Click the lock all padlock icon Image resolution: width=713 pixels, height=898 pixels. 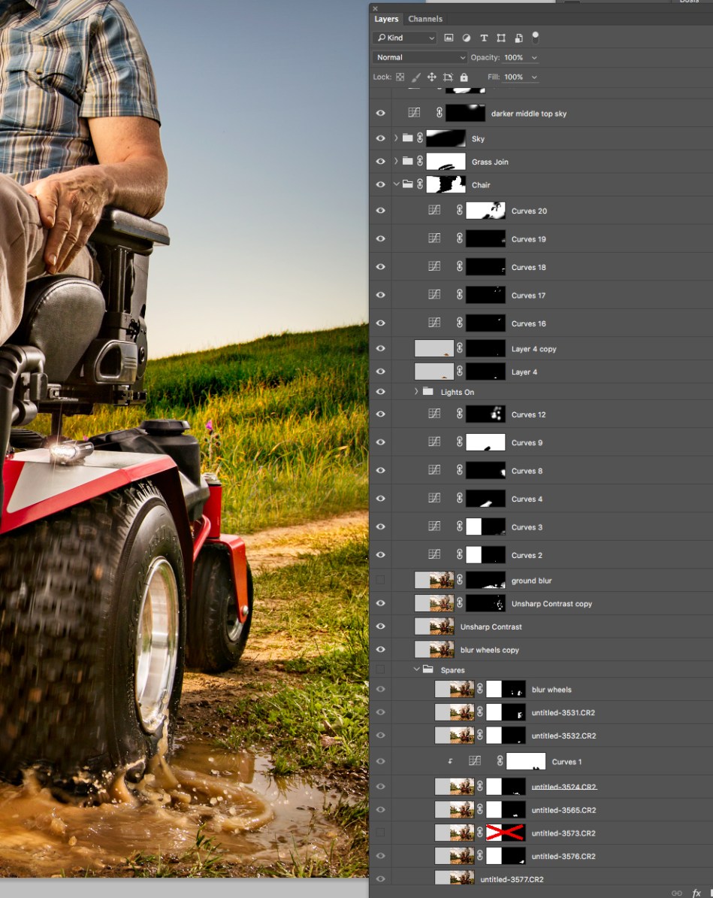464,77
